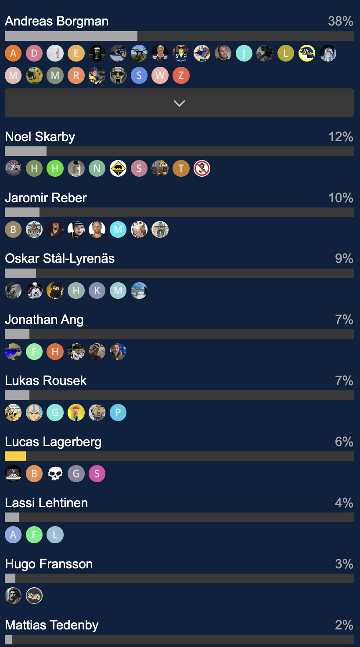The height and width of the screenshot is (647, 360).
Task: Select the "Hugo Fransson" candidate name
Action: 49,564
